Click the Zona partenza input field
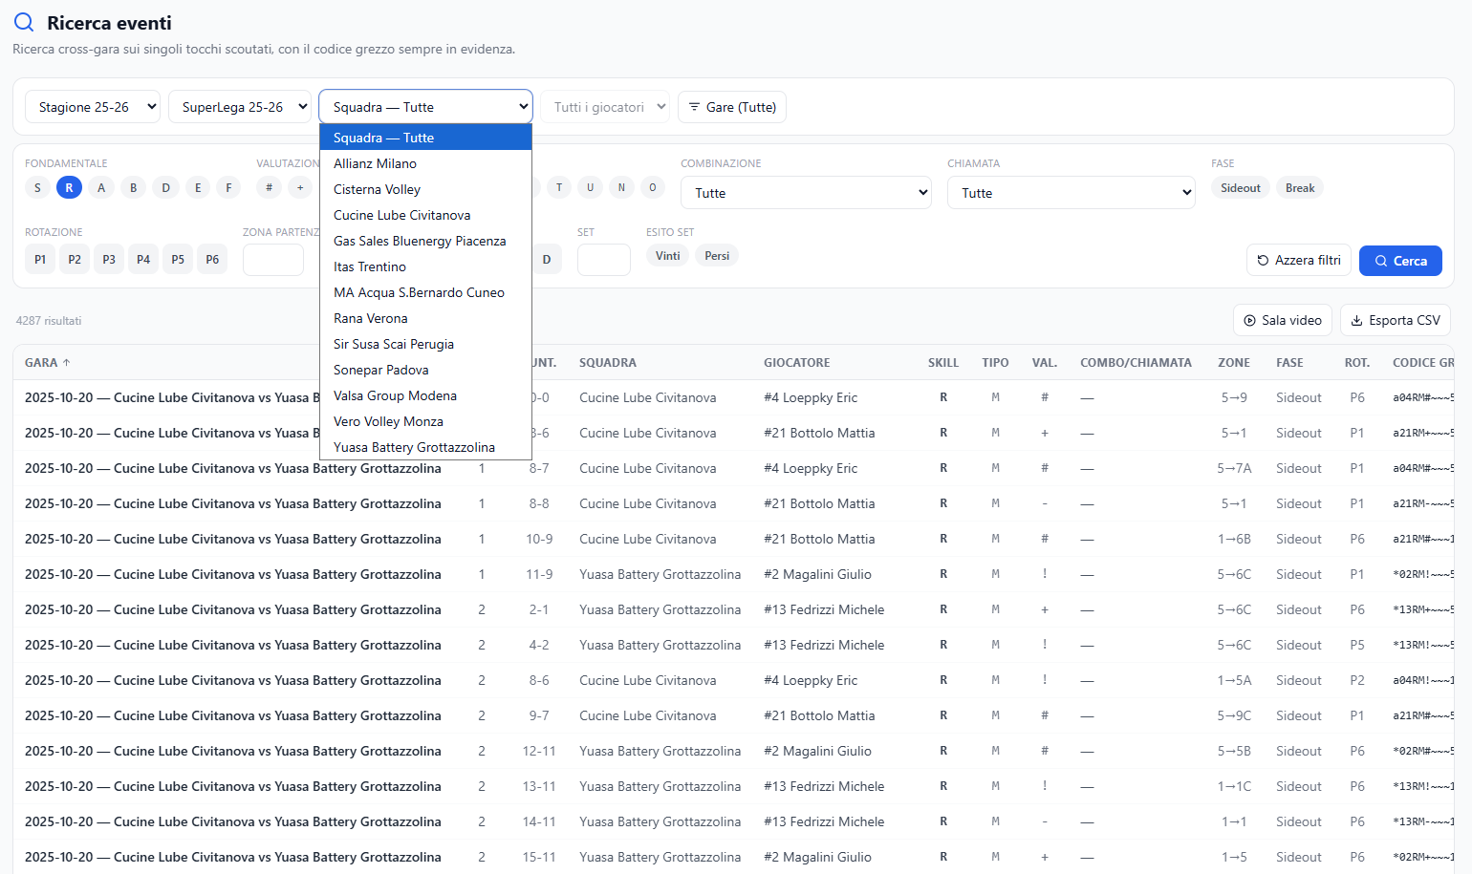1472x874 pixels. click(273, 260)
